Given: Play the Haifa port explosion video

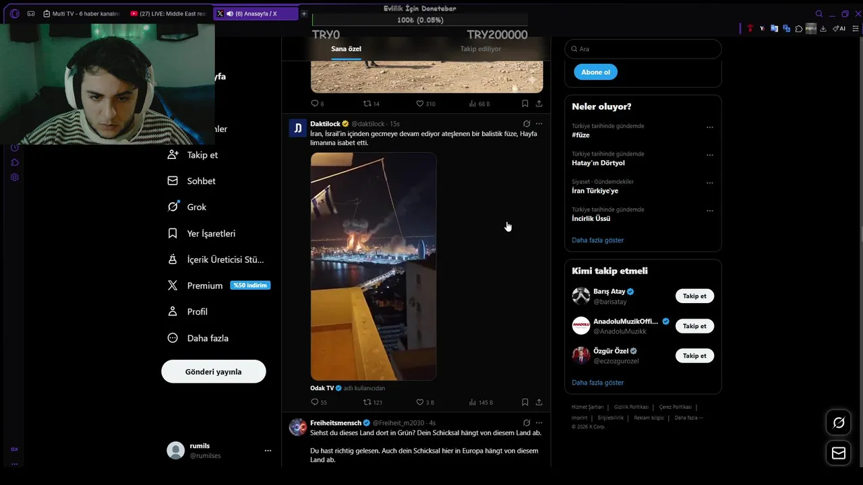Looking at the screenshot, I should tap(373, 266).
